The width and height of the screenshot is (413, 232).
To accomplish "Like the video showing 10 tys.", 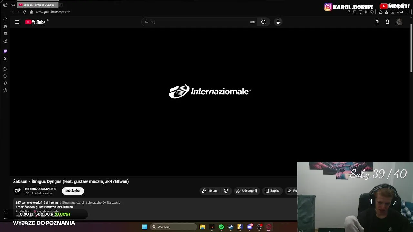I will pos(210,191).
